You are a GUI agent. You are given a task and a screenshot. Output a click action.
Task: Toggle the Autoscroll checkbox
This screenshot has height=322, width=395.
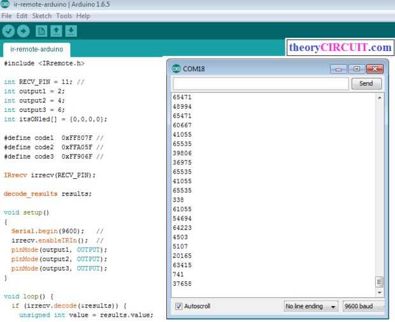coord(178,306)
